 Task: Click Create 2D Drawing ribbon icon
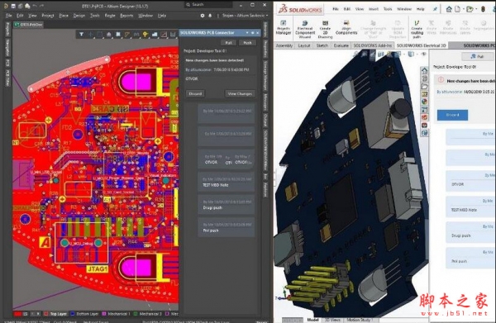click(325, 29)
